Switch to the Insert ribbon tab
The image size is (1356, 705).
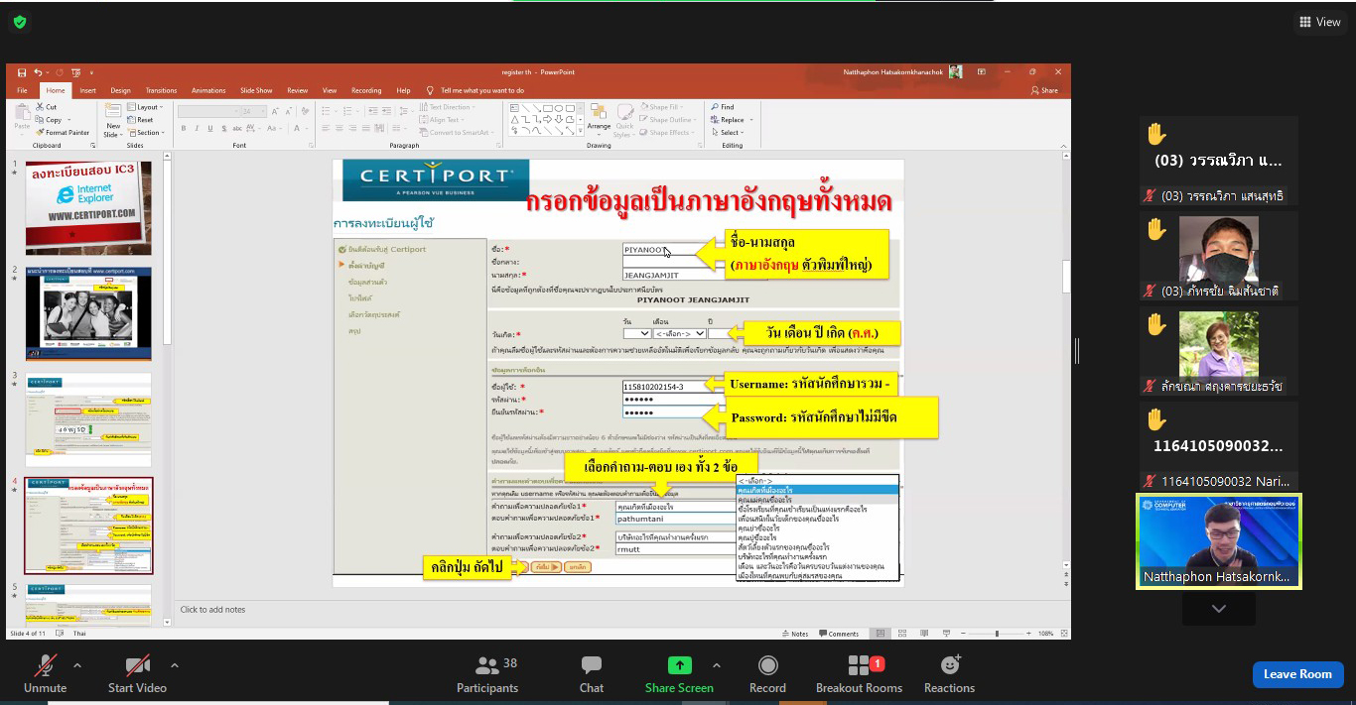(x=88, y=90)
